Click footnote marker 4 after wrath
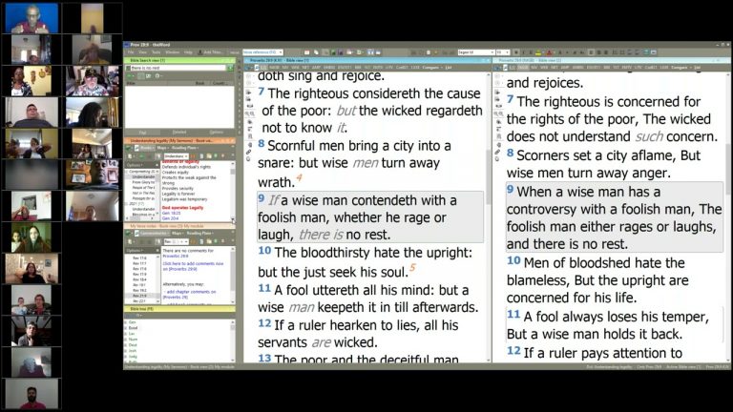The image size is (733, 412). click(299, 177)
